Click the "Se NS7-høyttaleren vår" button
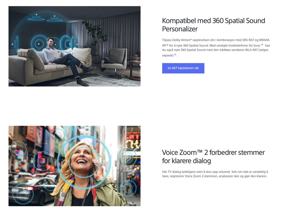The image size is (282, 213). click(183, 68)
